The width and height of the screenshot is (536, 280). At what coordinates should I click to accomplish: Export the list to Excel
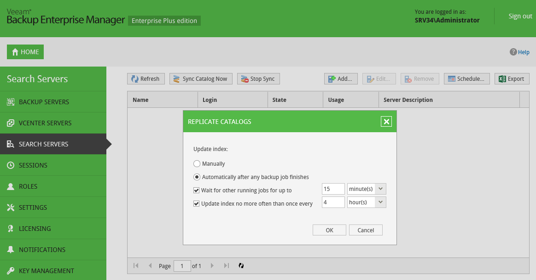tap(512, 78)
